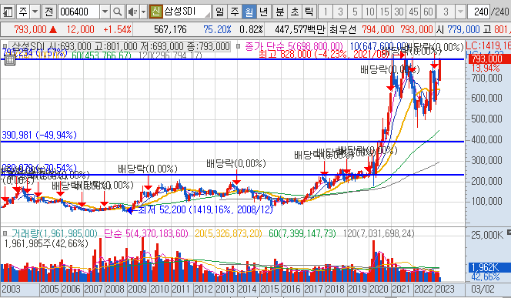Screen dimensions: 511x298
Task: Click the 전 (all) button
Action: (48, 12)
